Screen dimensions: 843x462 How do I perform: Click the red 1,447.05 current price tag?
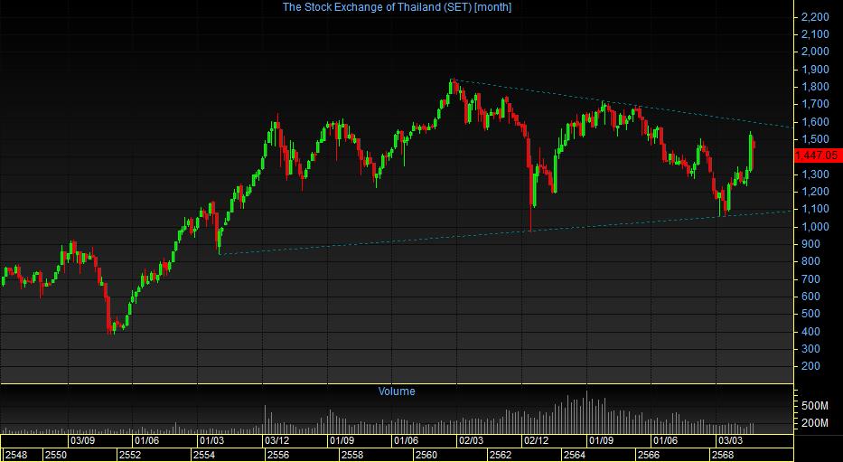pos(818,156)
